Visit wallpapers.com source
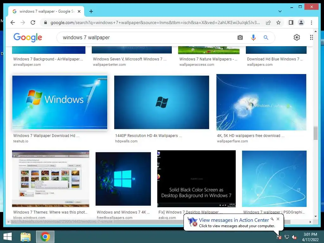Screen dimensions: 324x243 pyautogui.click(x=260, y=65)
